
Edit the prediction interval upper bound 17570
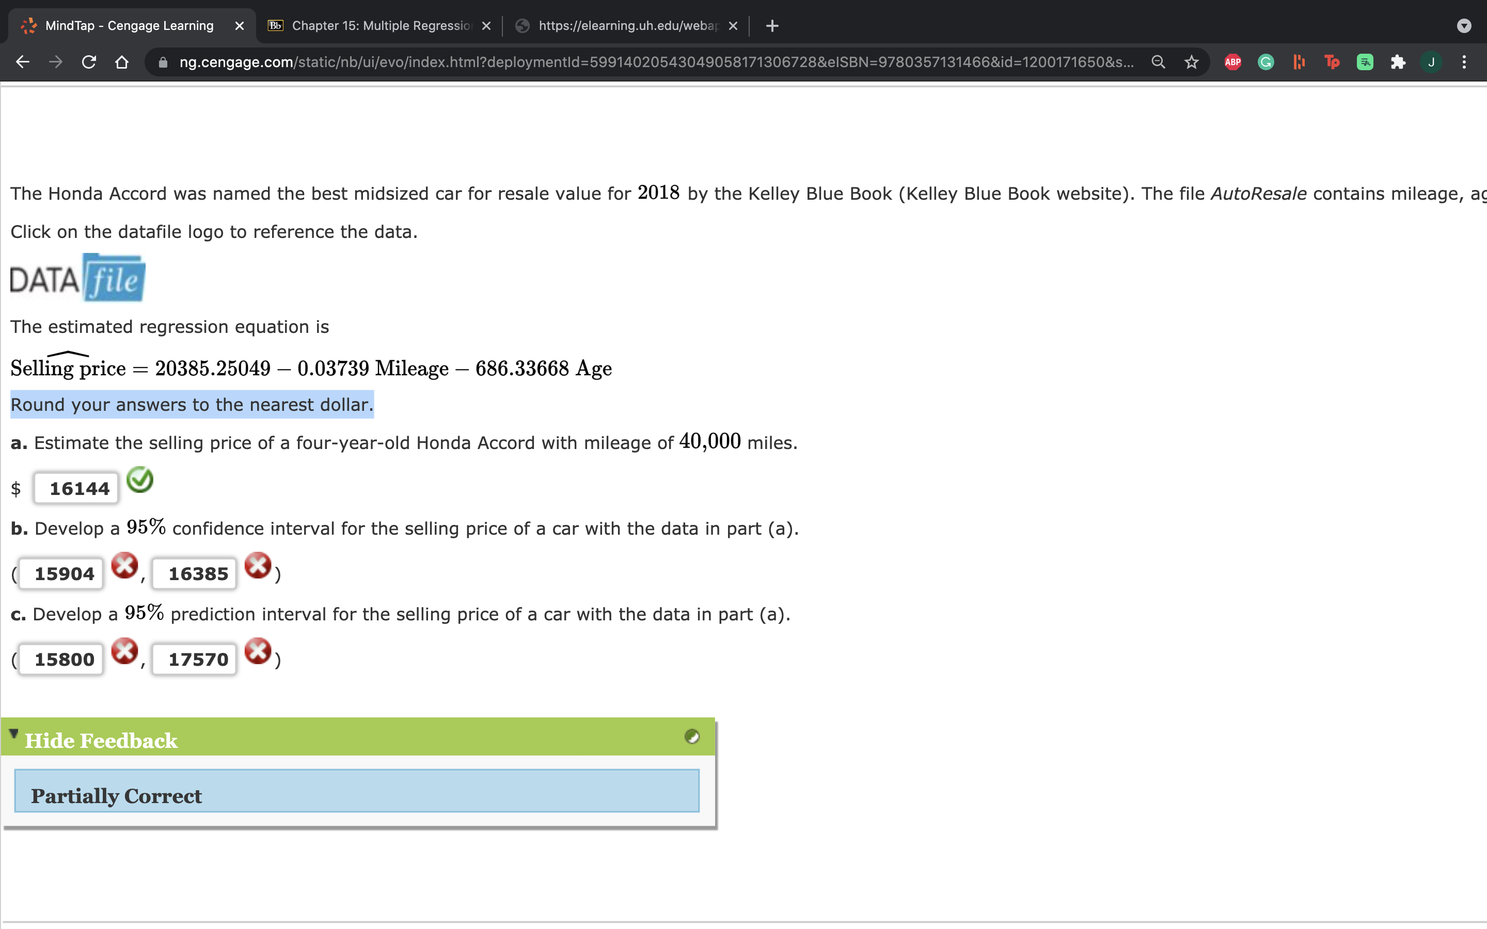click(x=195, y=659)
